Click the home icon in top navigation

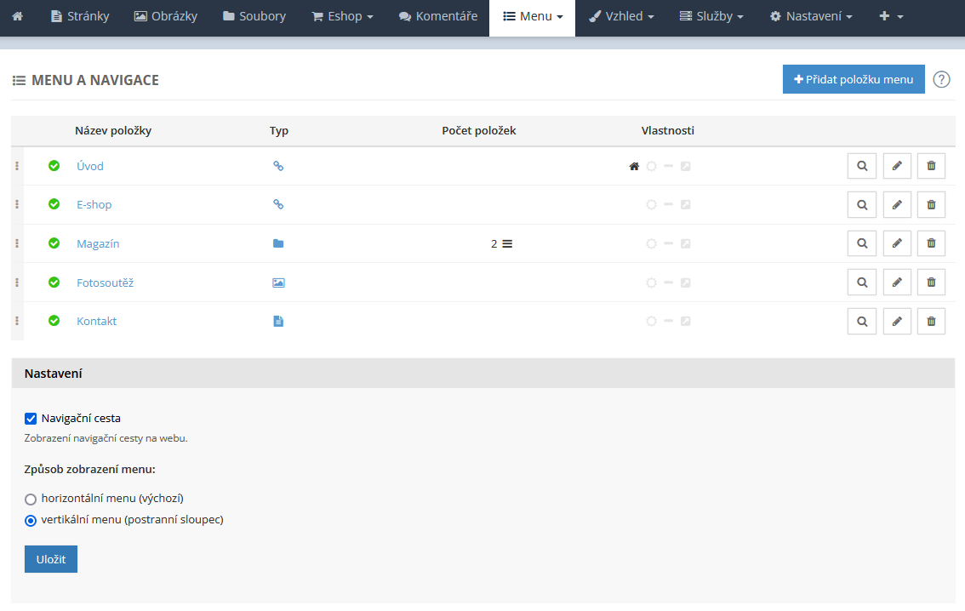pyautogui.click(x=18, y=16)
